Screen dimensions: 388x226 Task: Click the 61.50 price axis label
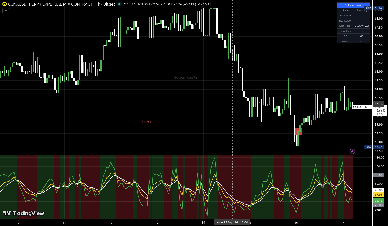tap(378, 80)
